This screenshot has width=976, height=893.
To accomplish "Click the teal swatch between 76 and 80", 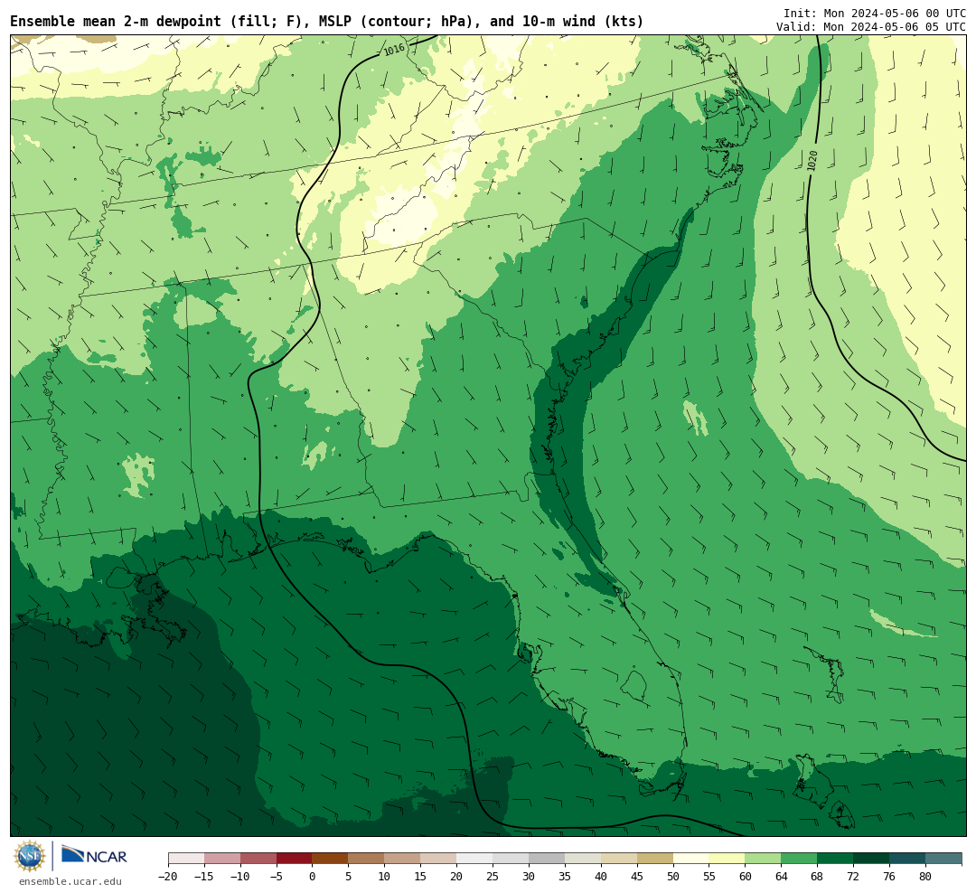I will click(x=908, y=859).
